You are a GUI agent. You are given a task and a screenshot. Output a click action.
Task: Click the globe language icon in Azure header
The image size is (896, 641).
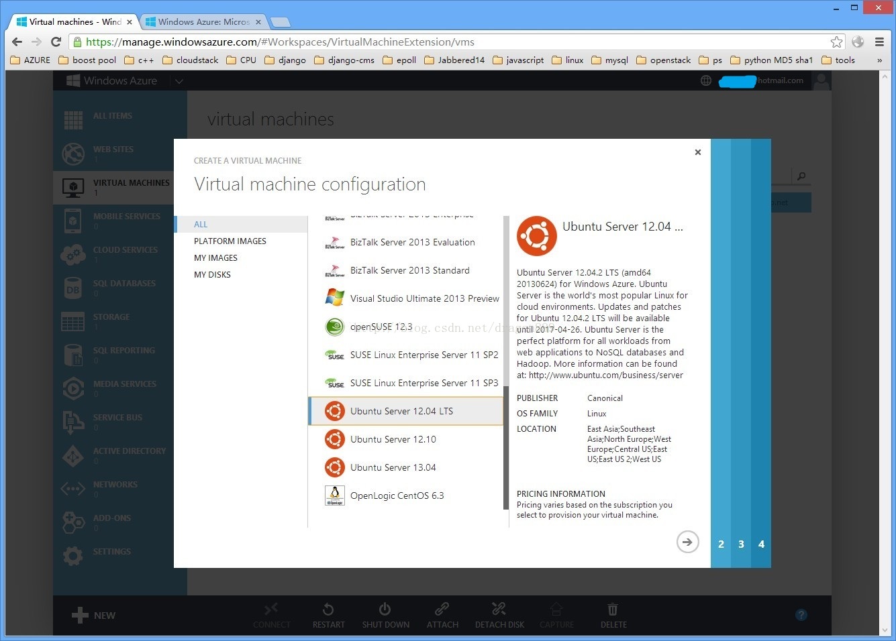(x=706, y=80)
